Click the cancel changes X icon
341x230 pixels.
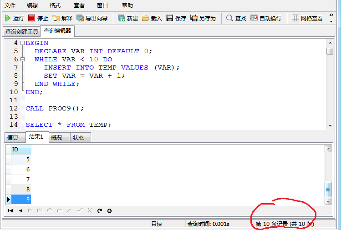click(90, 210)
